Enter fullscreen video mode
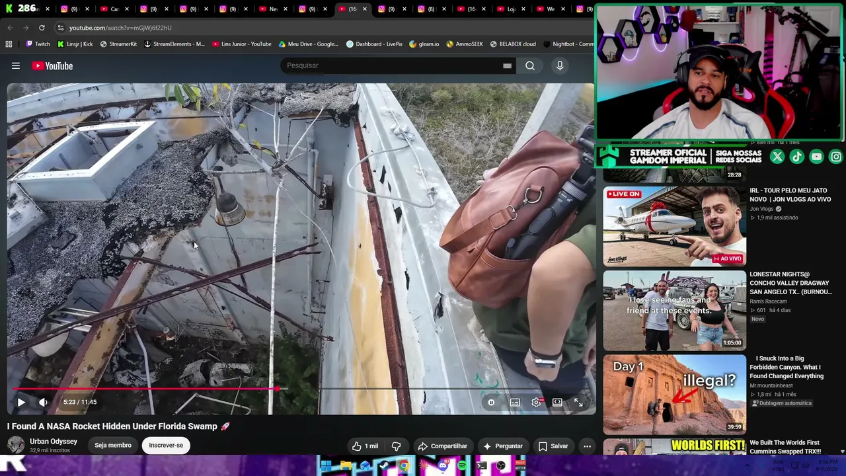The image size is (846, 476). [x=578, y=402]
